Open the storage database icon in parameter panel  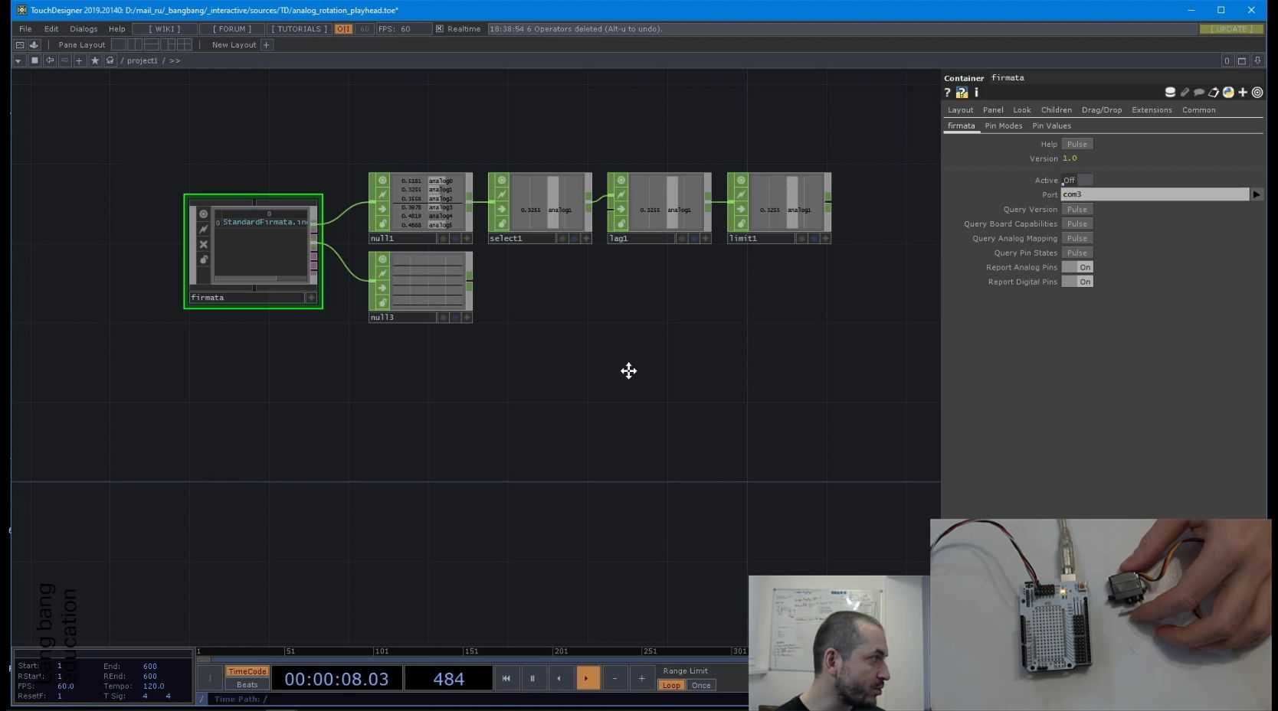(x=1170, y=93)
